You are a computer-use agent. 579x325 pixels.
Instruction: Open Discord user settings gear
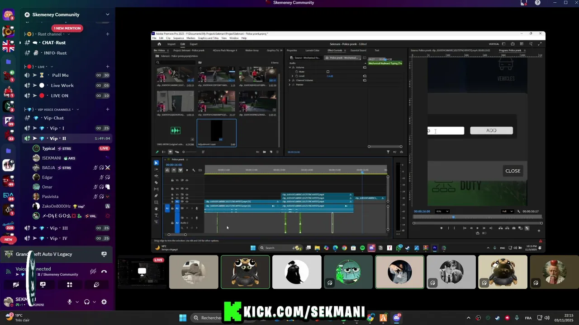[x=104, y=302]
